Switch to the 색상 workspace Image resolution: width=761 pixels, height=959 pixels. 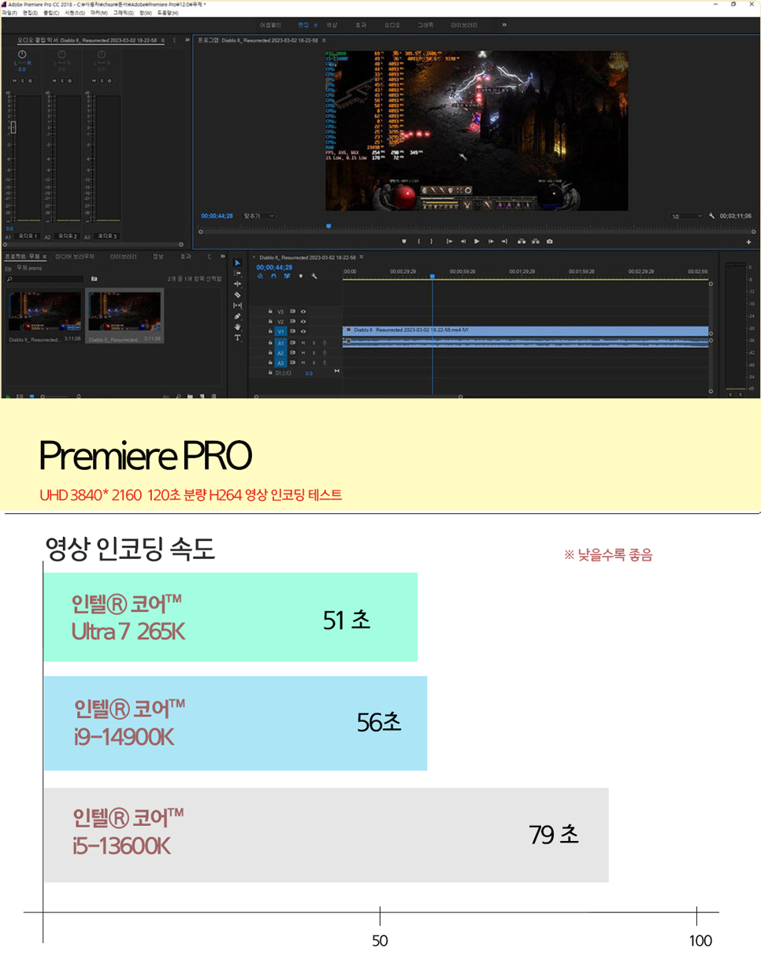[x=332, y=24]
